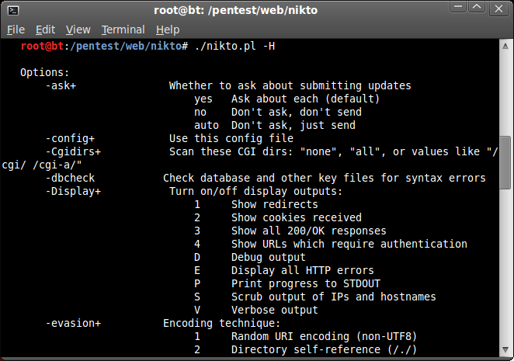Open the Edit menu
Viewport: 514px width, 361px height.
click(x=45, y=30)
